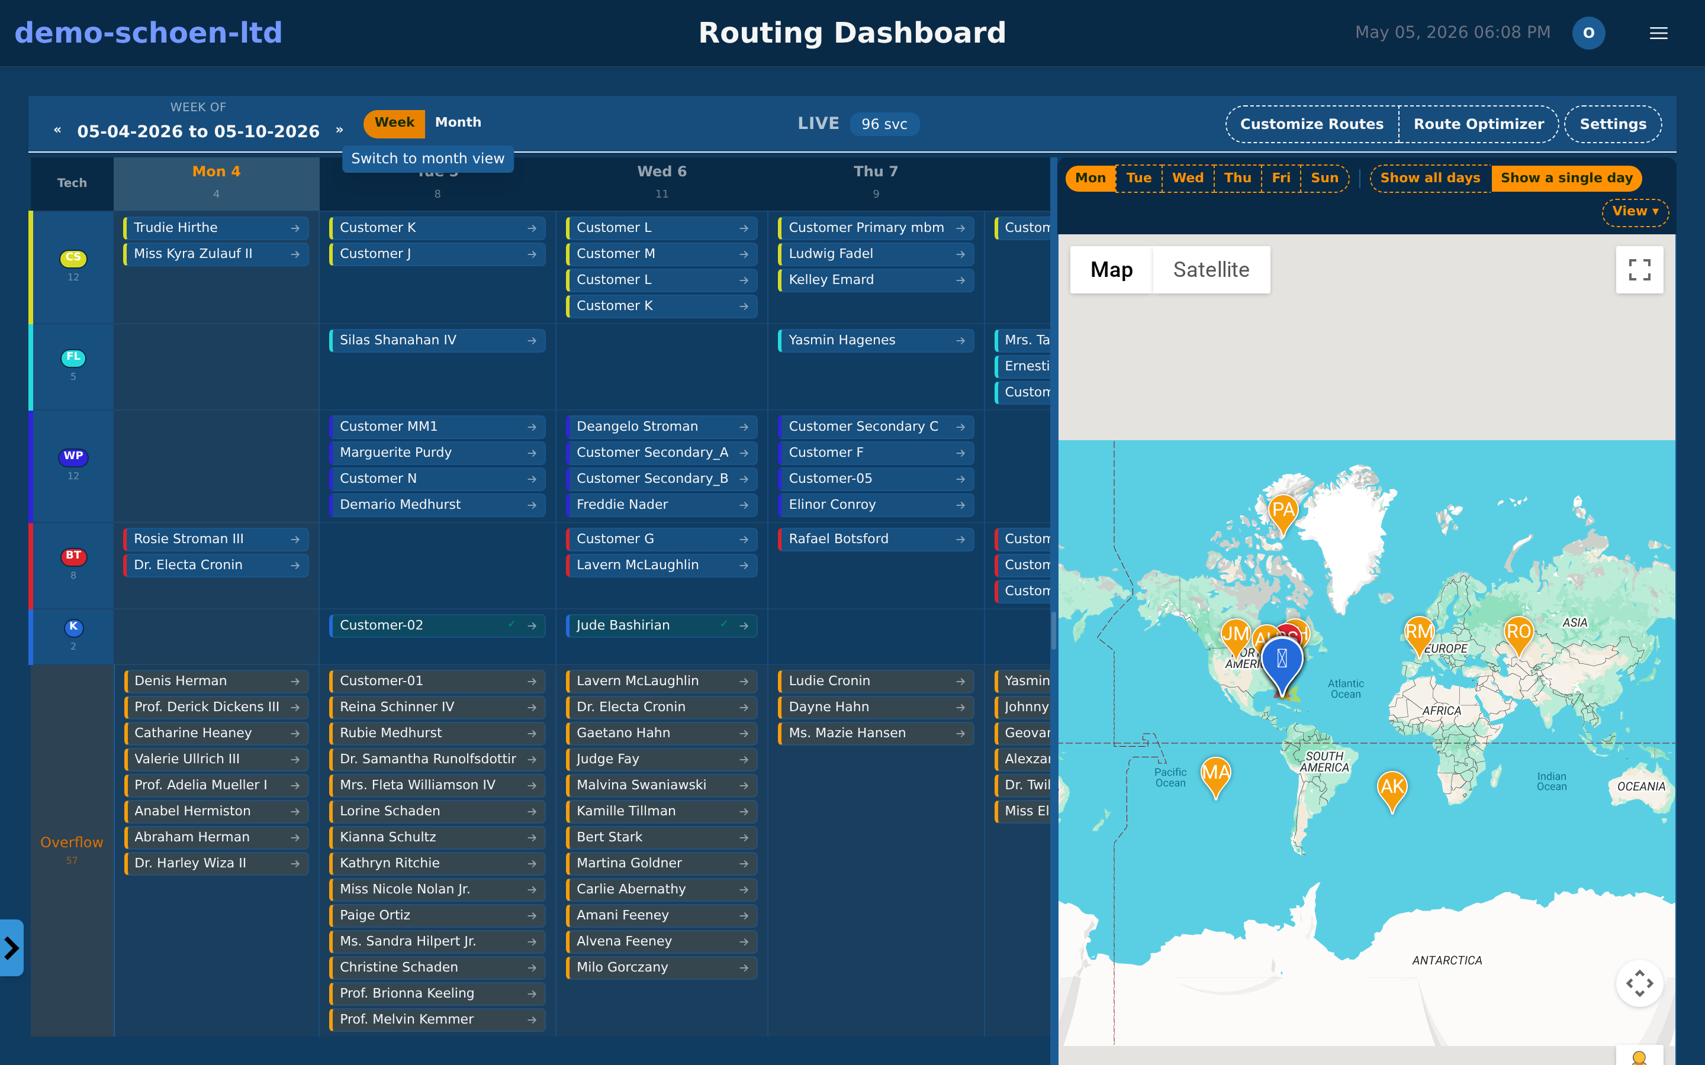Open Jude Bashirian job arrow

(x=744, y=626)
